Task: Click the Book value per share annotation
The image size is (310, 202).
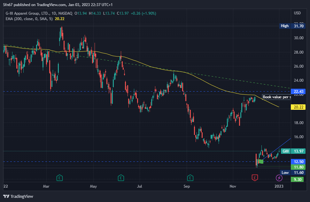Action: point(276,97)
